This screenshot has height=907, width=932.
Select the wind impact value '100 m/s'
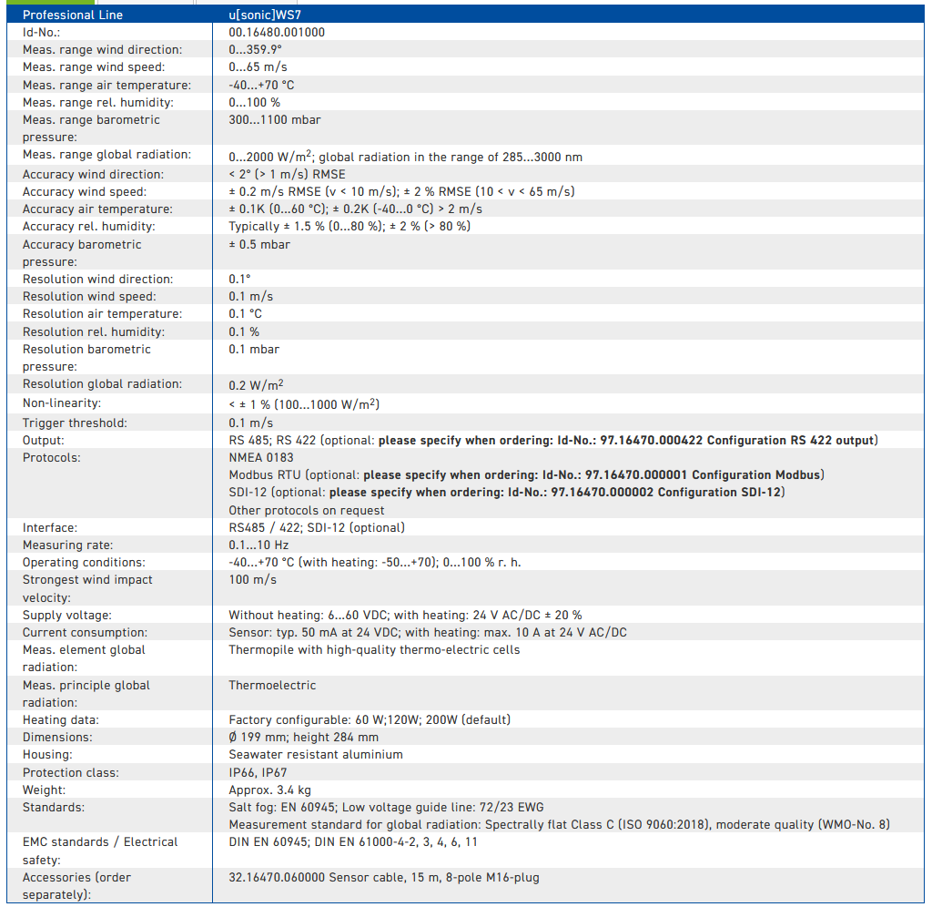pyautogui.click(x=253, y=579)
